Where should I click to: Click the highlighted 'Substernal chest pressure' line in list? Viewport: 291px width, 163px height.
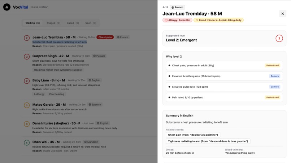click(x=60, y=42)
